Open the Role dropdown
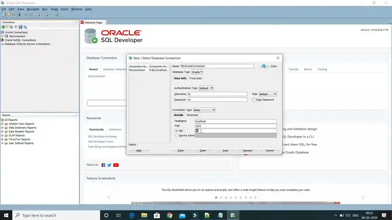392x220 pixels. pyautogui.click(x=268, y=94)
